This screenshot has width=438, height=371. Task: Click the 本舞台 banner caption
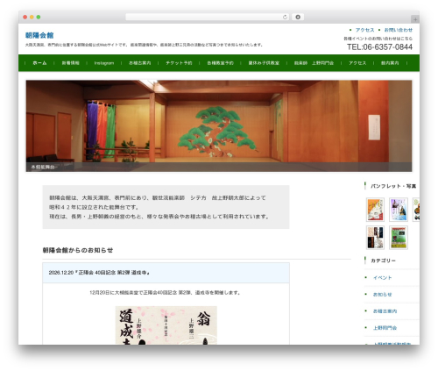43,168
